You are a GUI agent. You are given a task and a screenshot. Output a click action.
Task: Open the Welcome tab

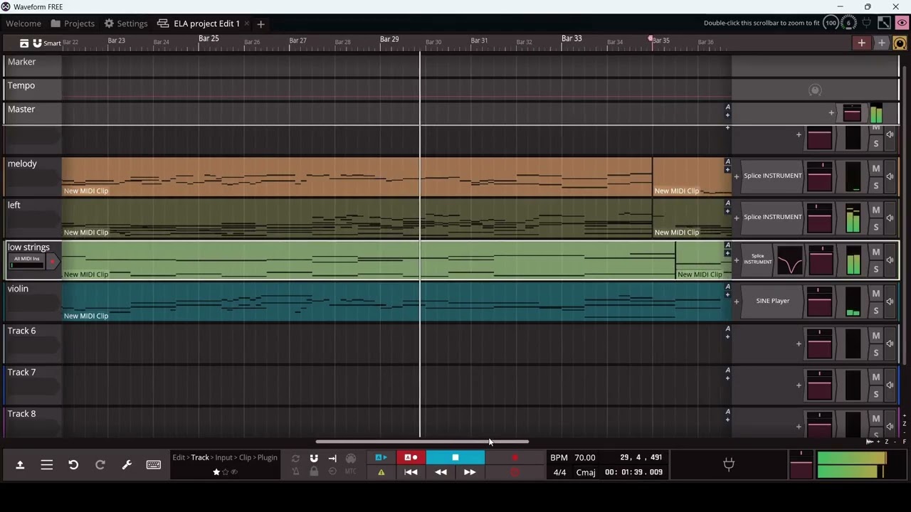pyautogui.click(x=23, y=23)
